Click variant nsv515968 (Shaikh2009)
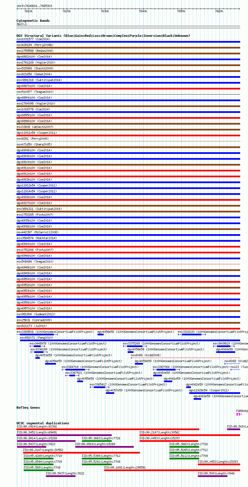248x487 pixels. [x=35, y=68]
